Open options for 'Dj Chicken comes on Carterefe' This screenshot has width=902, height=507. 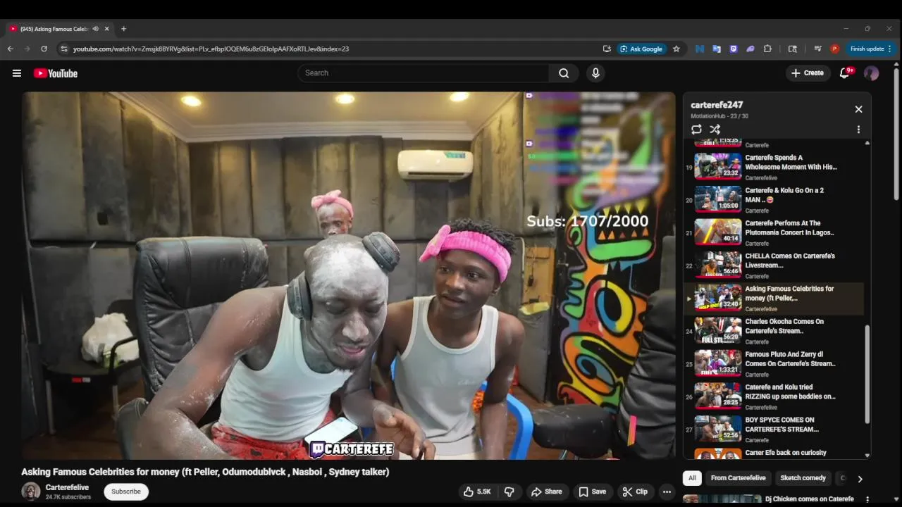(867, 499)
